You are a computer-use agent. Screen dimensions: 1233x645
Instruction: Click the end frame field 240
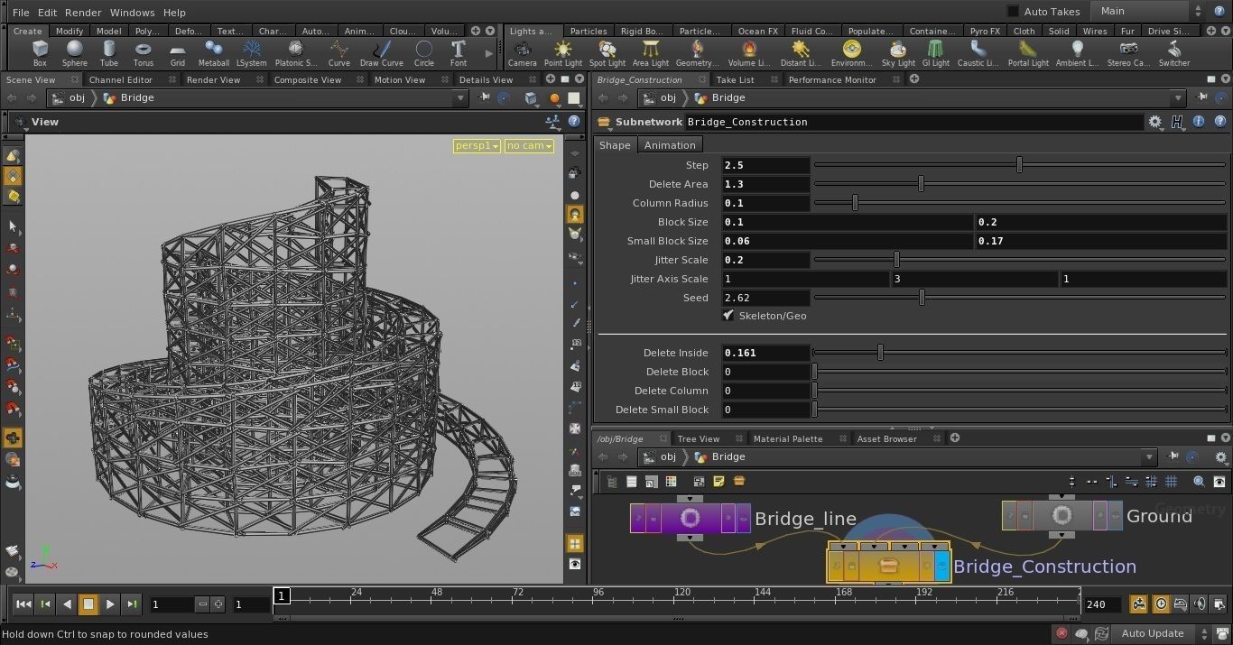click(x=1101, y=604)
